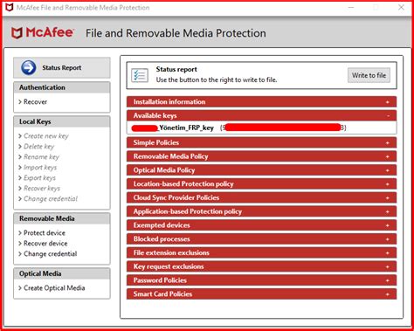Screen dimensions: 414x331
Task: Expand the Smart Card Policies section
Action: click(x=261, y=293)
